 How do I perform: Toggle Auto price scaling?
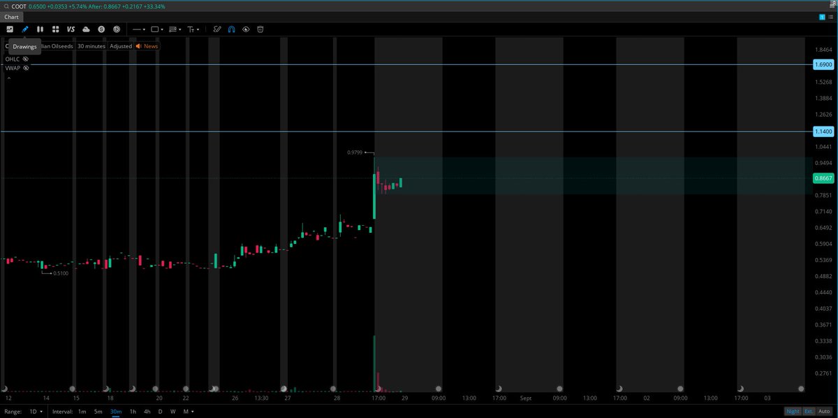(x=825, y=412)
